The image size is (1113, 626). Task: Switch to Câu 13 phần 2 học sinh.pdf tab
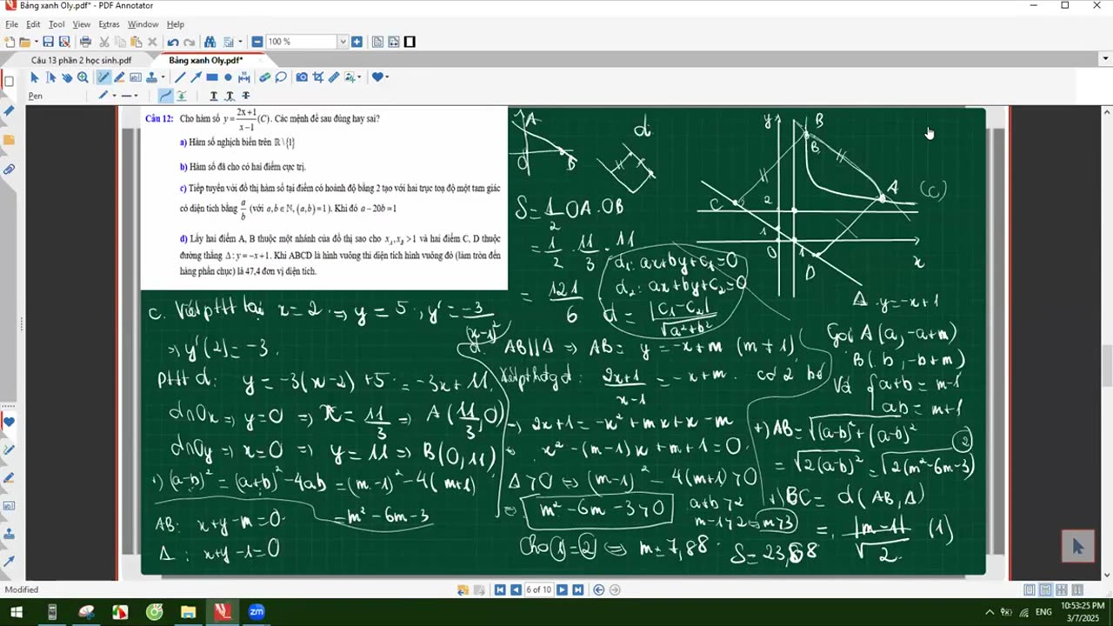pyautogui.click(x=81, y=60)
